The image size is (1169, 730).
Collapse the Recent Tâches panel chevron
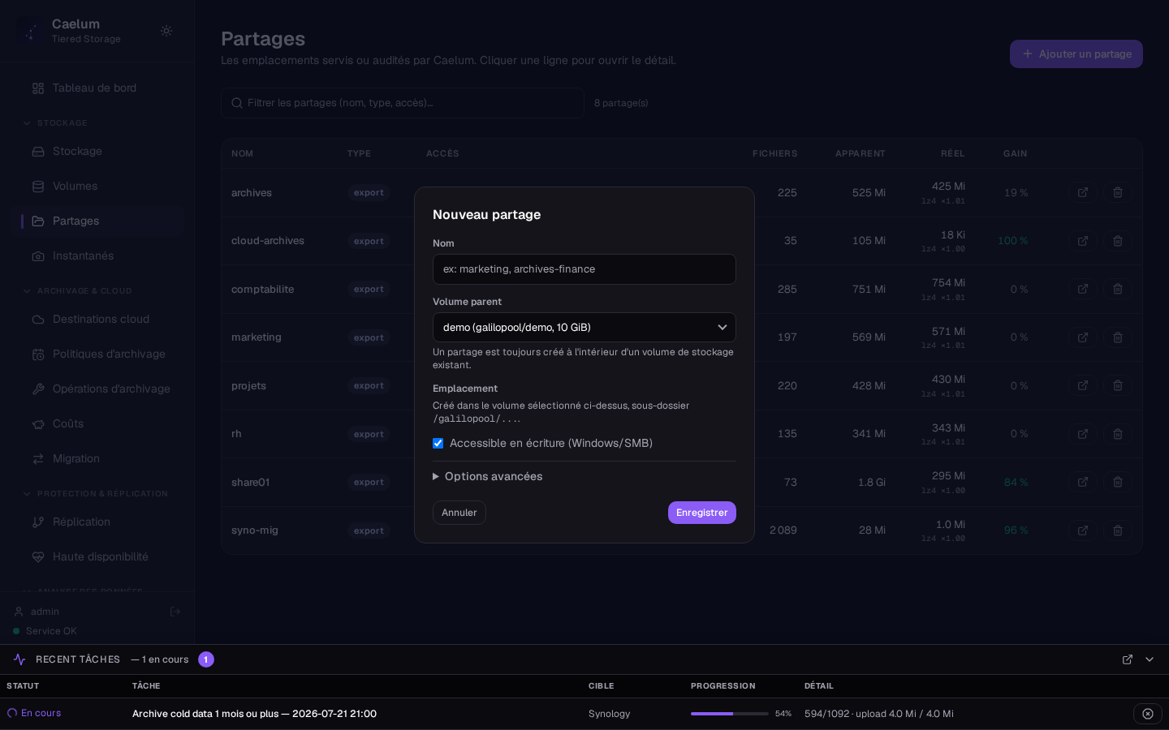(x=1150, y=659)
